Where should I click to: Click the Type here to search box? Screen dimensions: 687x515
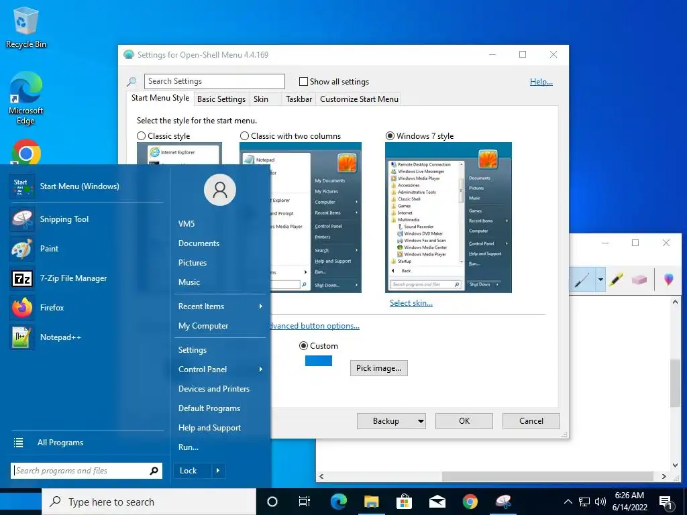pos(148,502)
